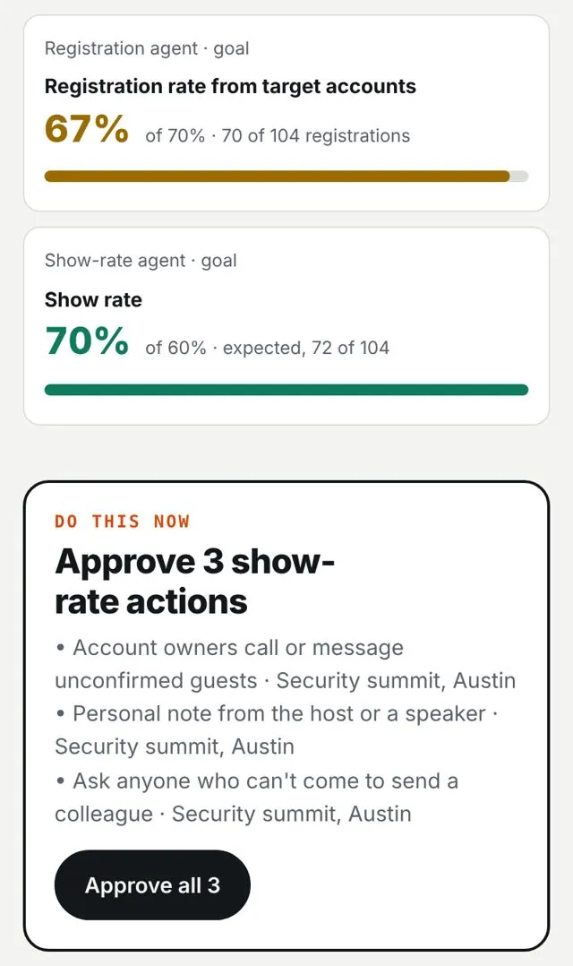This screenshot has width=573, height=966.
Task: Select the personal note from host action
Action: (277, 730)
